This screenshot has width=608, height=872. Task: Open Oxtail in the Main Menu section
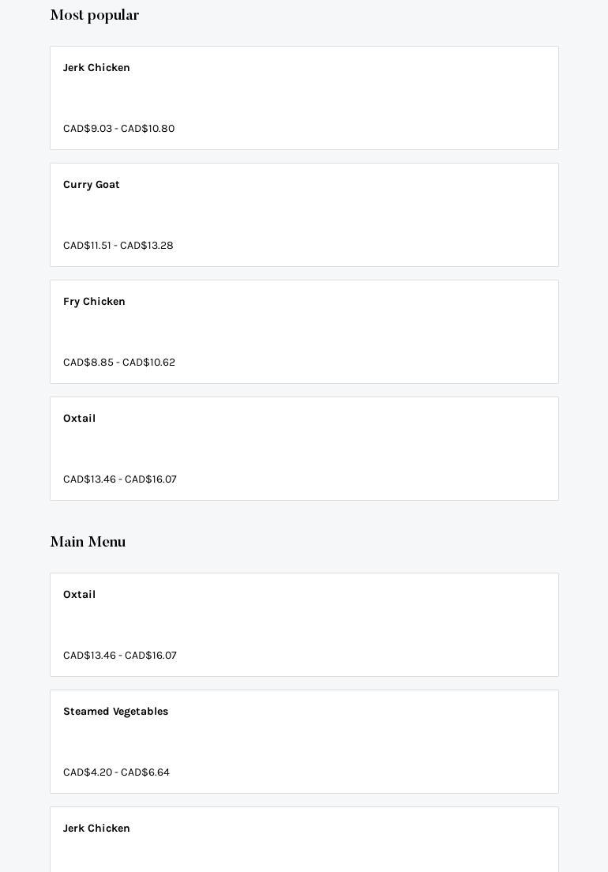79,595
